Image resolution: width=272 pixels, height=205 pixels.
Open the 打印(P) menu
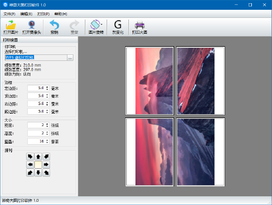click(44, 14)
